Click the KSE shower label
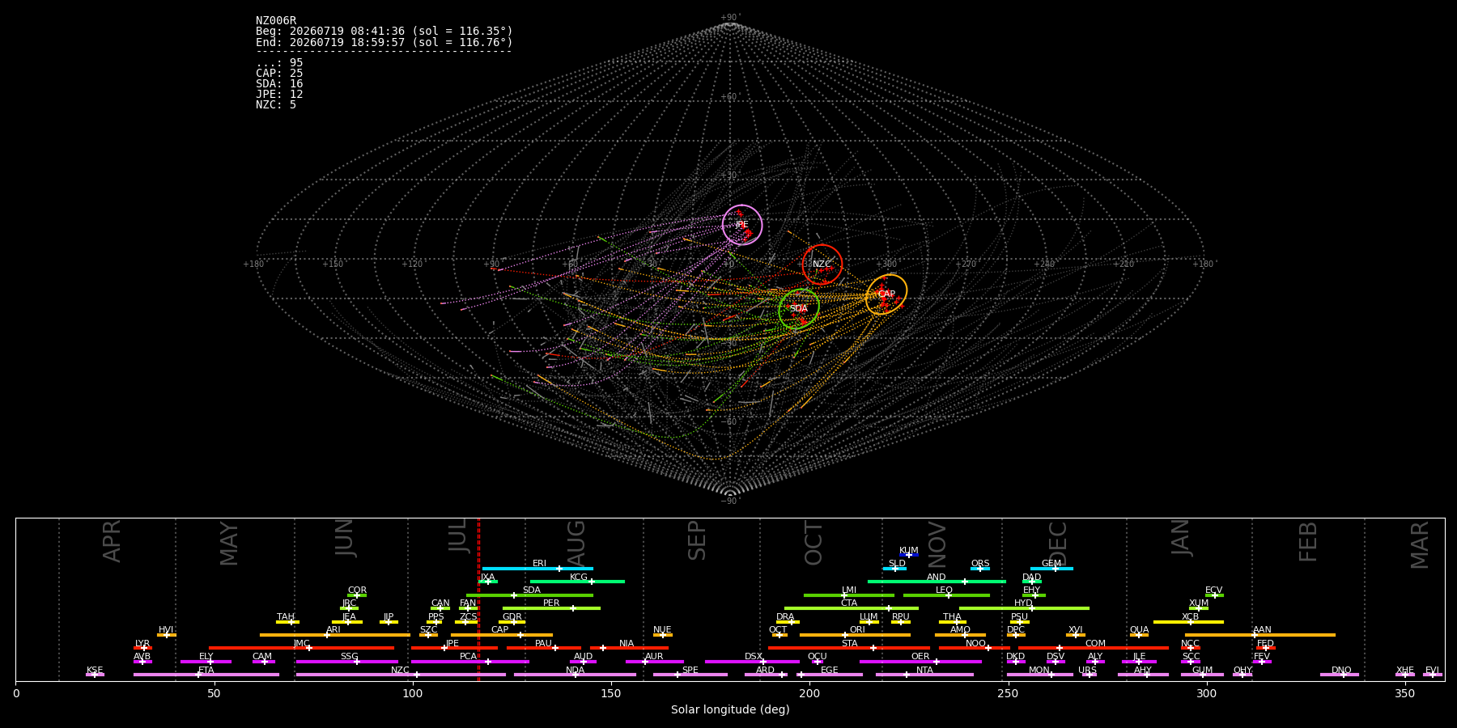Screen dimensions: 1457x728 click(95, 671)
